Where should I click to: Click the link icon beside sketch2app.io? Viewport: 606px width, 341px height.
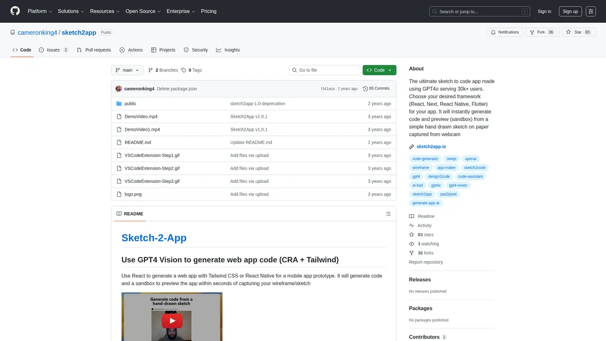[x=412, y=147]
